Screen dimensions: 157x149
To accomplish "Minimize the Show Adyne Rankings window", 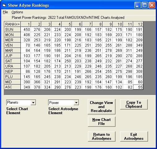I will pyautogui.click(x=137, y=5).
